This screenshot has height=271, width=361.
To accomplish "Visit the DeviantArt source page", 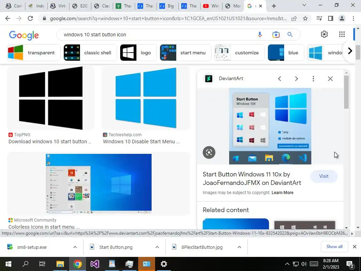I will (324, 176).
